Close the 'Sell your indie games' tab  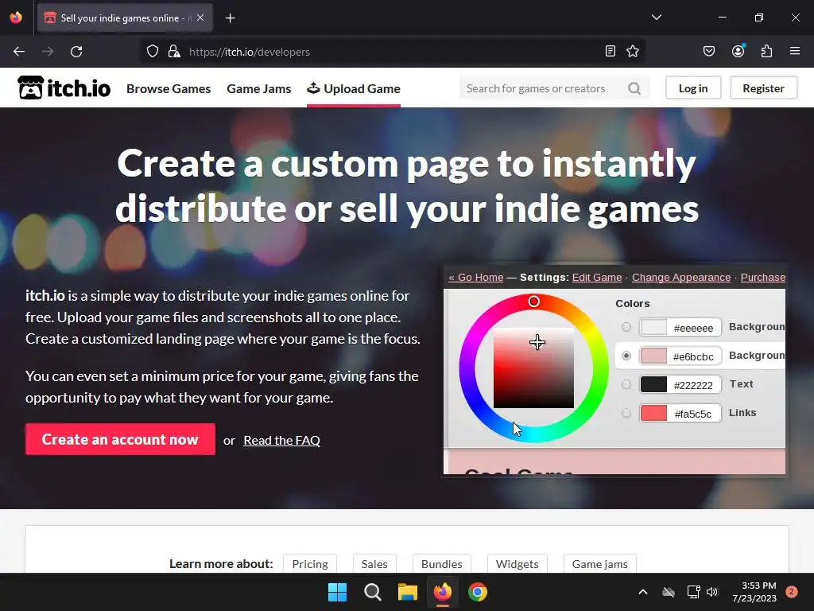[x=200, y=18]
